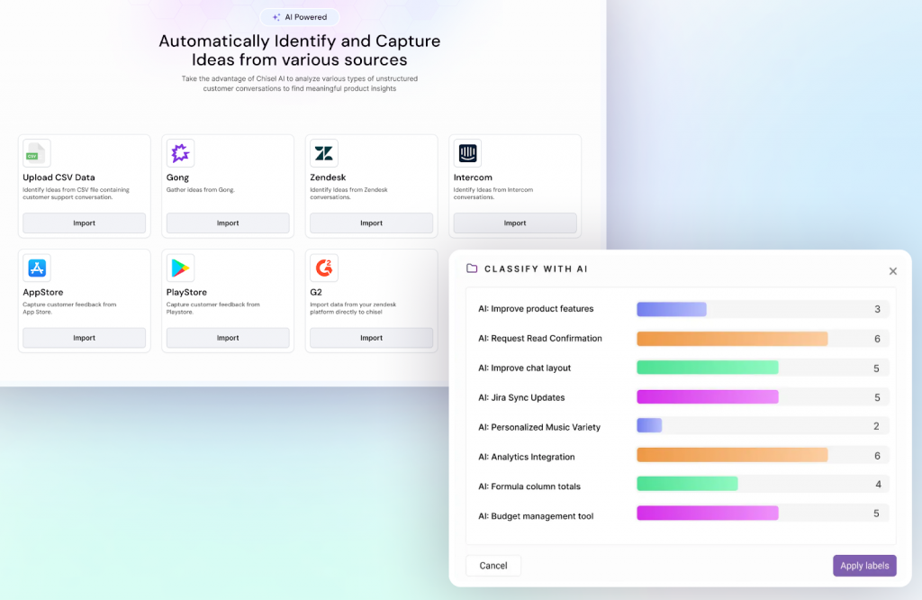Click the 'PlayStore' card title
The height and width of the screenshot is (600, 922).
coord(186,292)
